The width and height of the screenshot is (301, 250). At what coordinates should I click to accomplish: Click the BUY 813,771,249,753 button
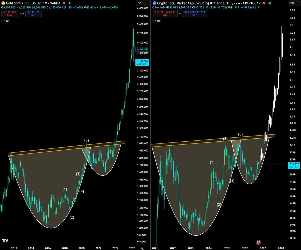click(194, 13)
